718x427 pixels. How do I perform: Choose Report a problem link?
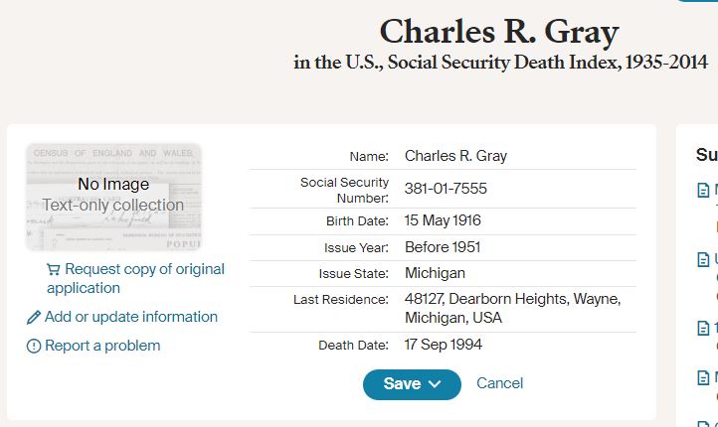pyautogui.click(x=102, y=346)
